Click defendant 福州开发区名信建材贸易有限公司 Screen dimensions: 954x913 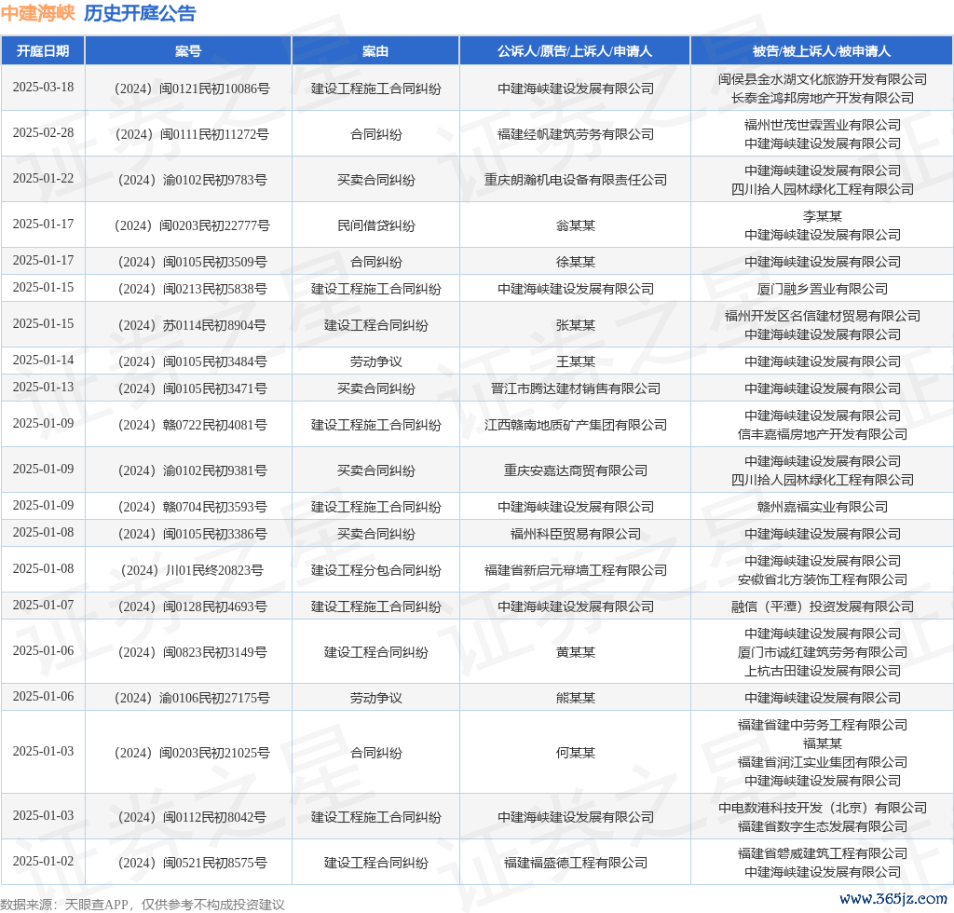(822, 316)
